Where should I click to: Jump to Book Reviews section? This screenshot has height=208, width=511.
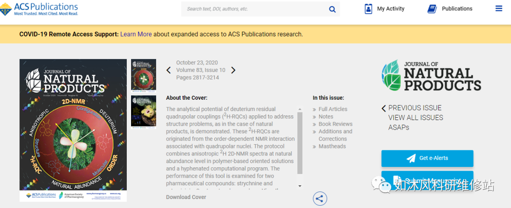[x=335, y=124]
